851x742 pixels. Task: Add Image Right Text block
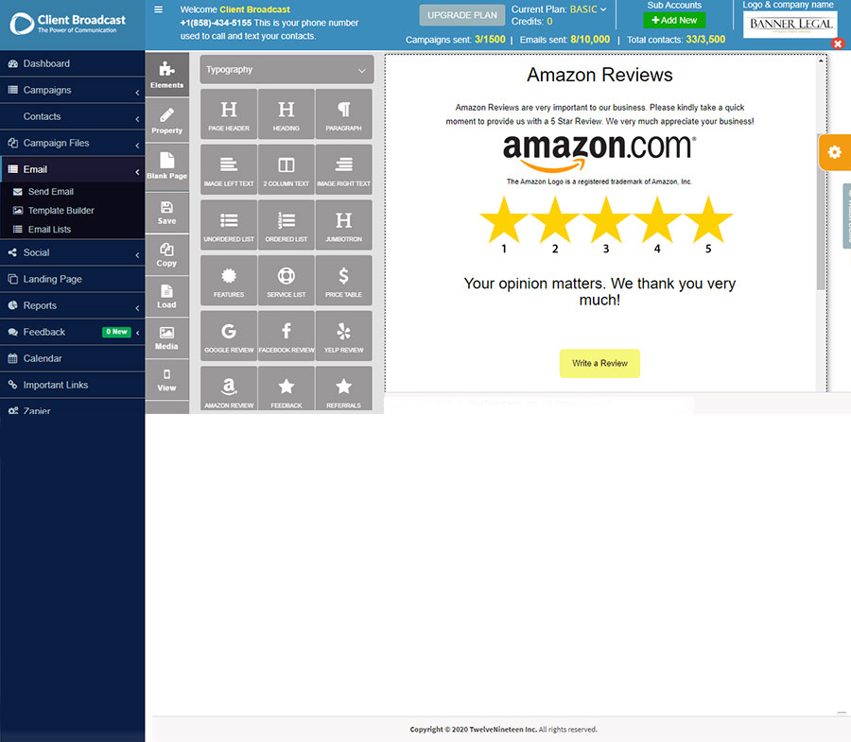(343, 169)
